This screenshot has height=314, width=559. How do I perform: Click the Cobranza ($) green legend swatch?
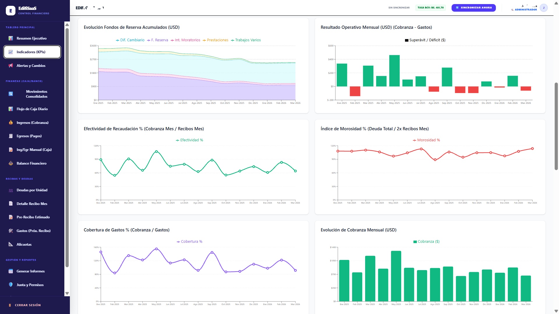click(415, 242)
